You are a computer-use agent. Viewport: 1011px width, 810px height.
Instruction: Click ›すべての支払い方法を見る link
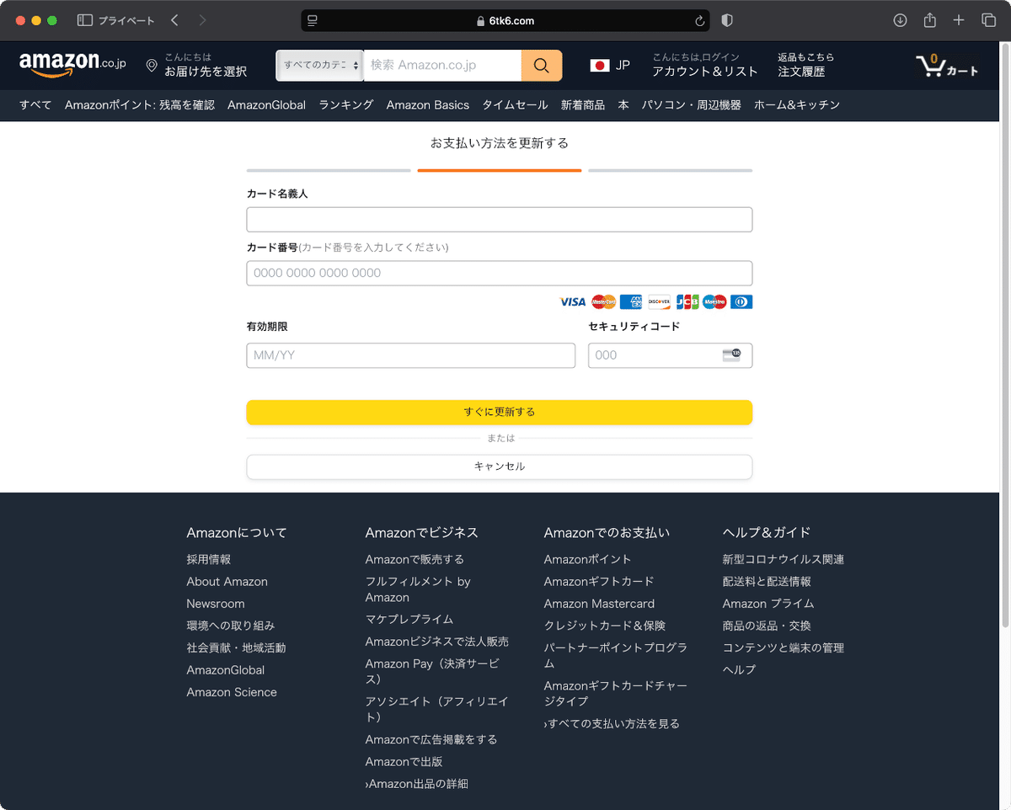(612, 723)
